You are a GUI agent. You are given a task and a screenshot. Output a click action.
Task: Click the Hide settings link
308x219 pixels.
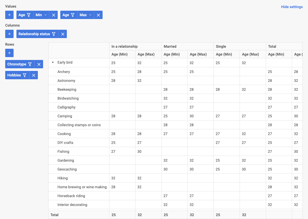pos(292,7)
